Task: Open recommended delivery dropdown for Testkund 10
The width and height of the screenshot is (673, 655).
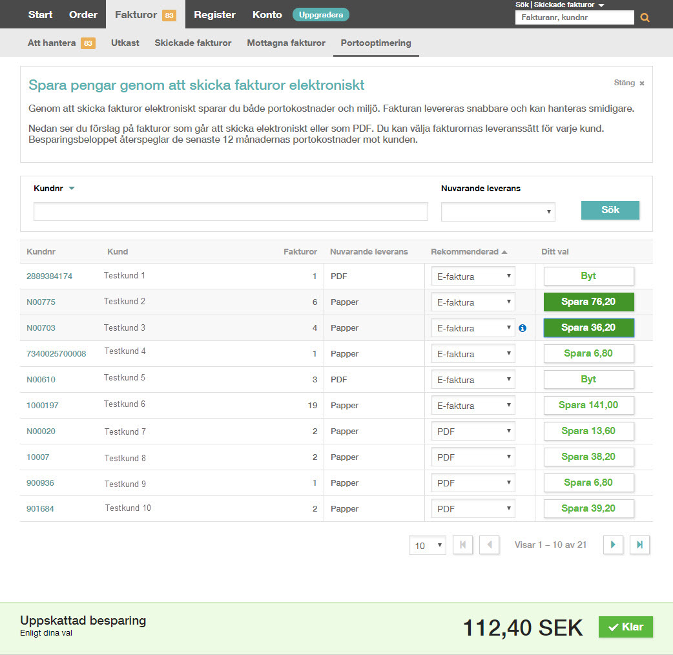Action: pos(473,508)
